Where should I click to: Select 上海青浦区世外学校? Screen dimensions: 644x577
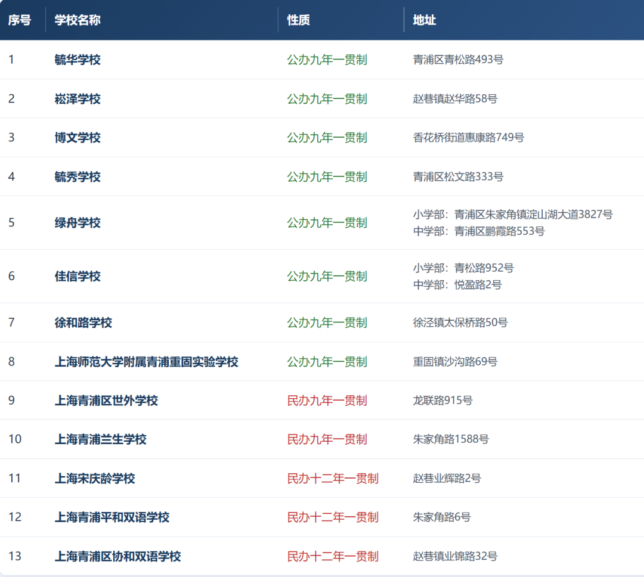(x=106, y=401)
